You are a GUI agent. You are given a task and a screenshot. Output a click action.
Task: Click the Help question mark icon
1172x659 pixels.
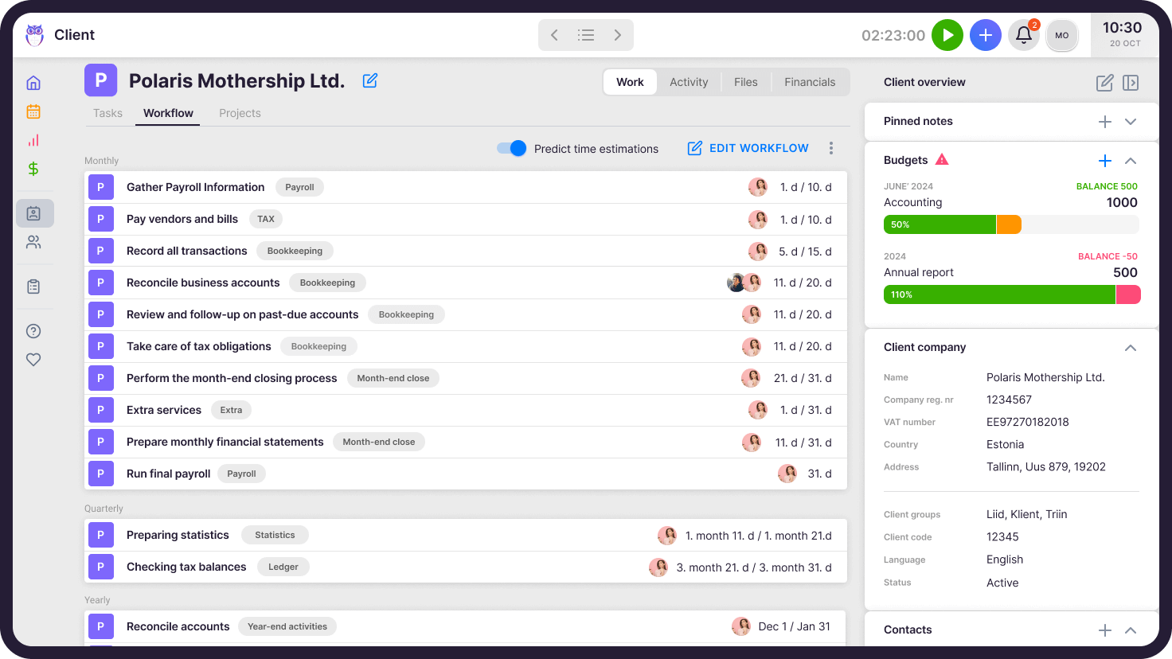pos(33,330)
